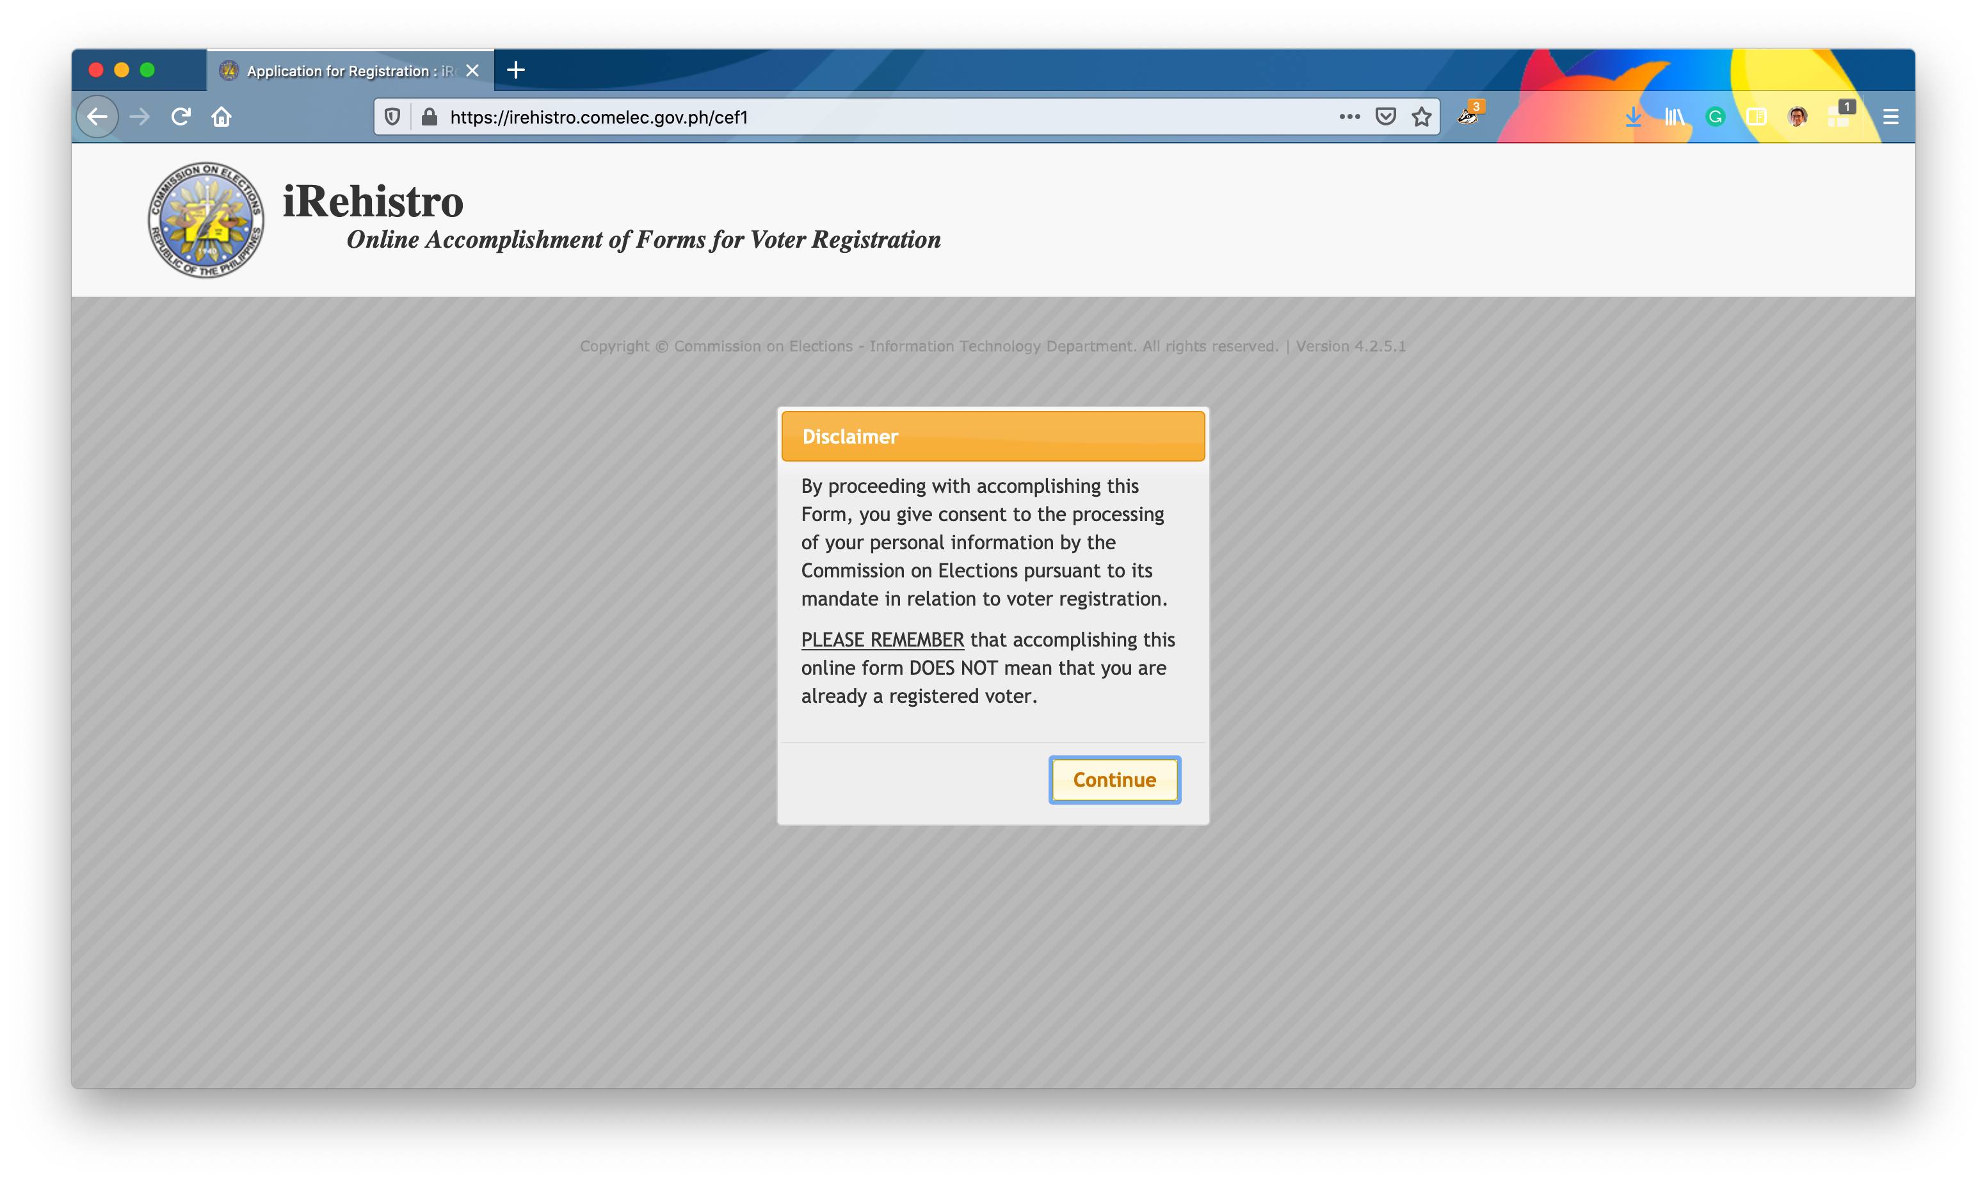Open a new tab with the plus button
Image resolution: width=1987 pixels, height=1183 pixels.
pyautogui.click(x=516, y=70)
